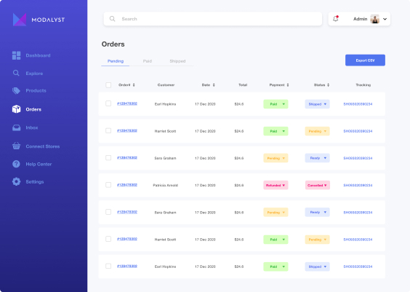Screen dimensions: 410x292
Task: Switch to the Paid tab
Action: 148,61
